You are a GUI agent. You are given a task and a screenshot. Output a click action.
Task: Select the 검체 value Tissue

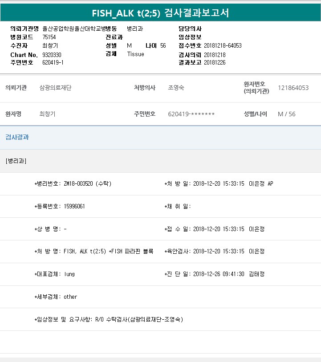click(135, 54)
